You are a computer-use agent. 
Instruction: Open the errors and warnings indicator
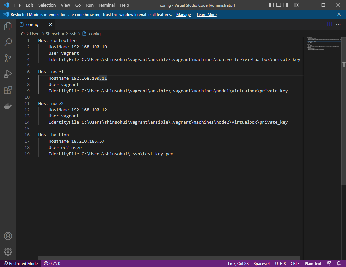pos(52,263)
